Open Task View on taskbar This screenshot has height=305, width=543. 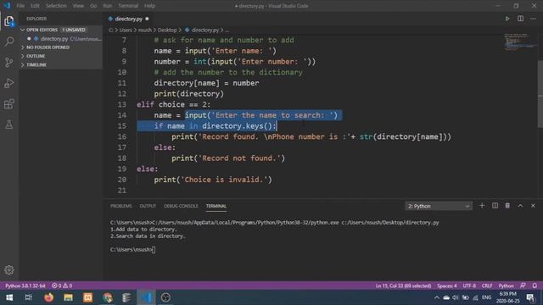[x=29, y=297]
